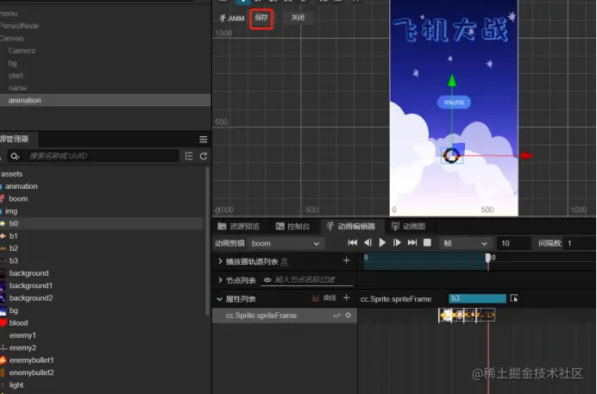Select the PersistNode node in hierarchy
The image size is (597, 394).
click(x=19, y=26)
